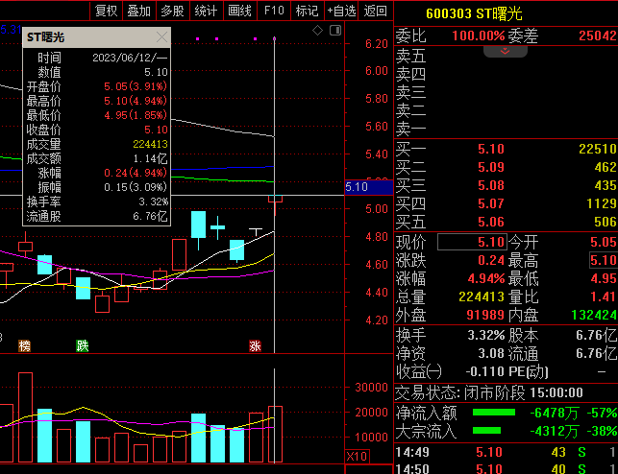This screenshot has height=474, width=618.
Task: Click the 卖五 row label
Action: (410, 56)
